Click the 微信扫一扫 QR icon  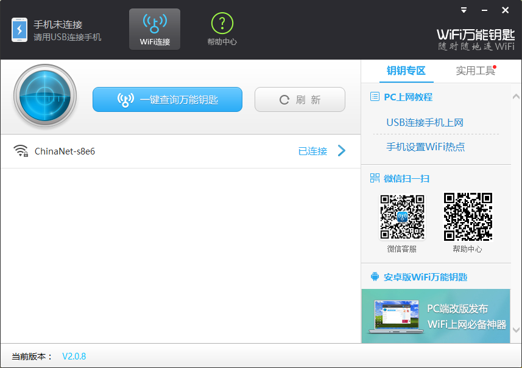point(375,178)
